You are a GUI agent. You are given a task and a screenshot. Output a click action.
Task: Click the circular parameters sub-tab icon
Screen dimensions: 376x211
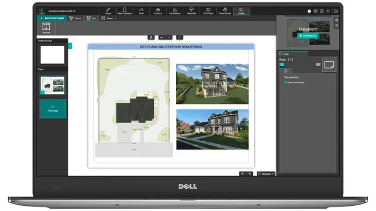pos(286,71)
